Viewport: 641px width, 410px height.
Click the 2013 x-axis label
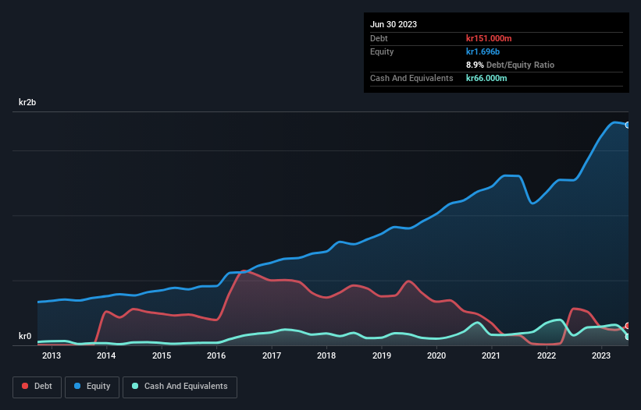click(x=52, y=355)
